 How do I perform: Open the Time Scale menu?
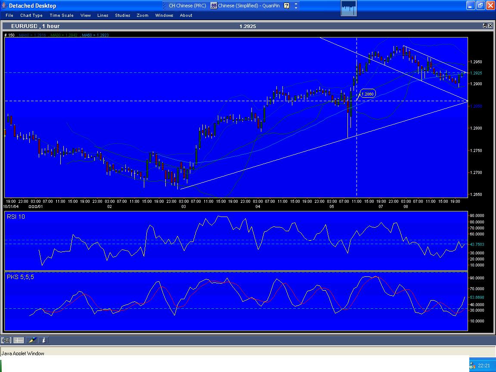click(62, 15)
